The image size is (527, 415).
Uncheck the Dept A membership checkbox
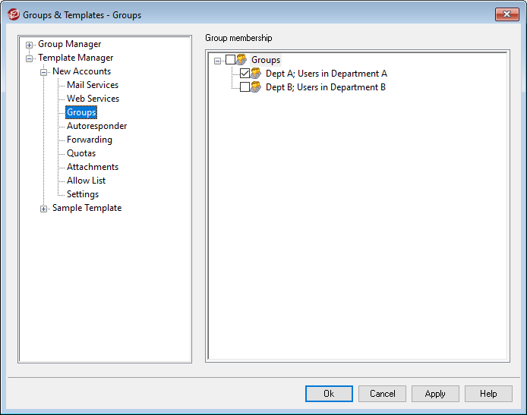(x=245, y=74)
